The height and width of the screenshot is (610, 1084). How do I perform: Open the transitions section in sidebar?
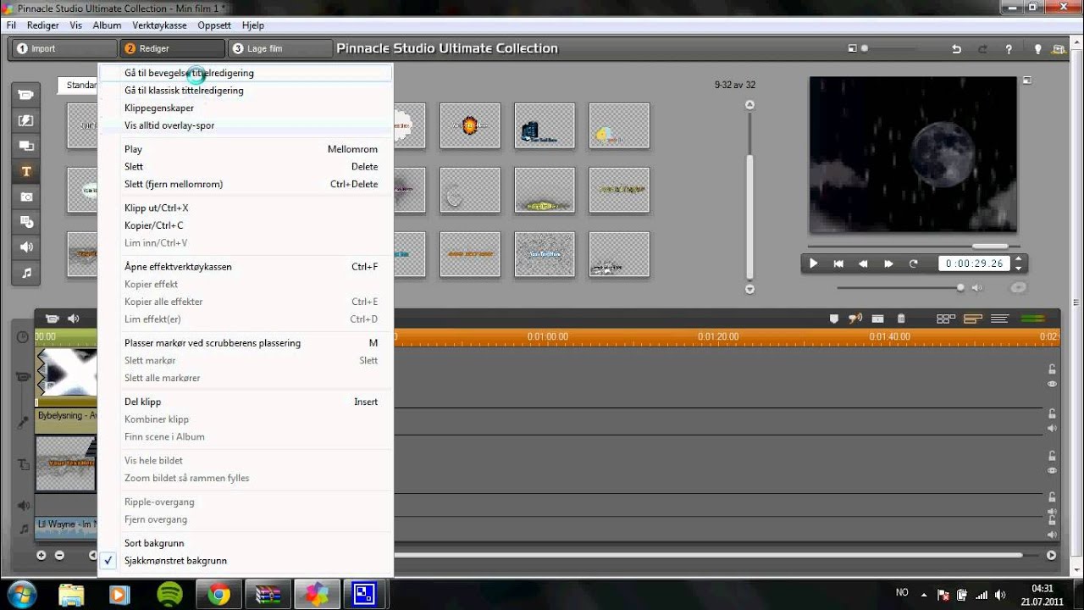pyautogui.click(x=26, y=121)
